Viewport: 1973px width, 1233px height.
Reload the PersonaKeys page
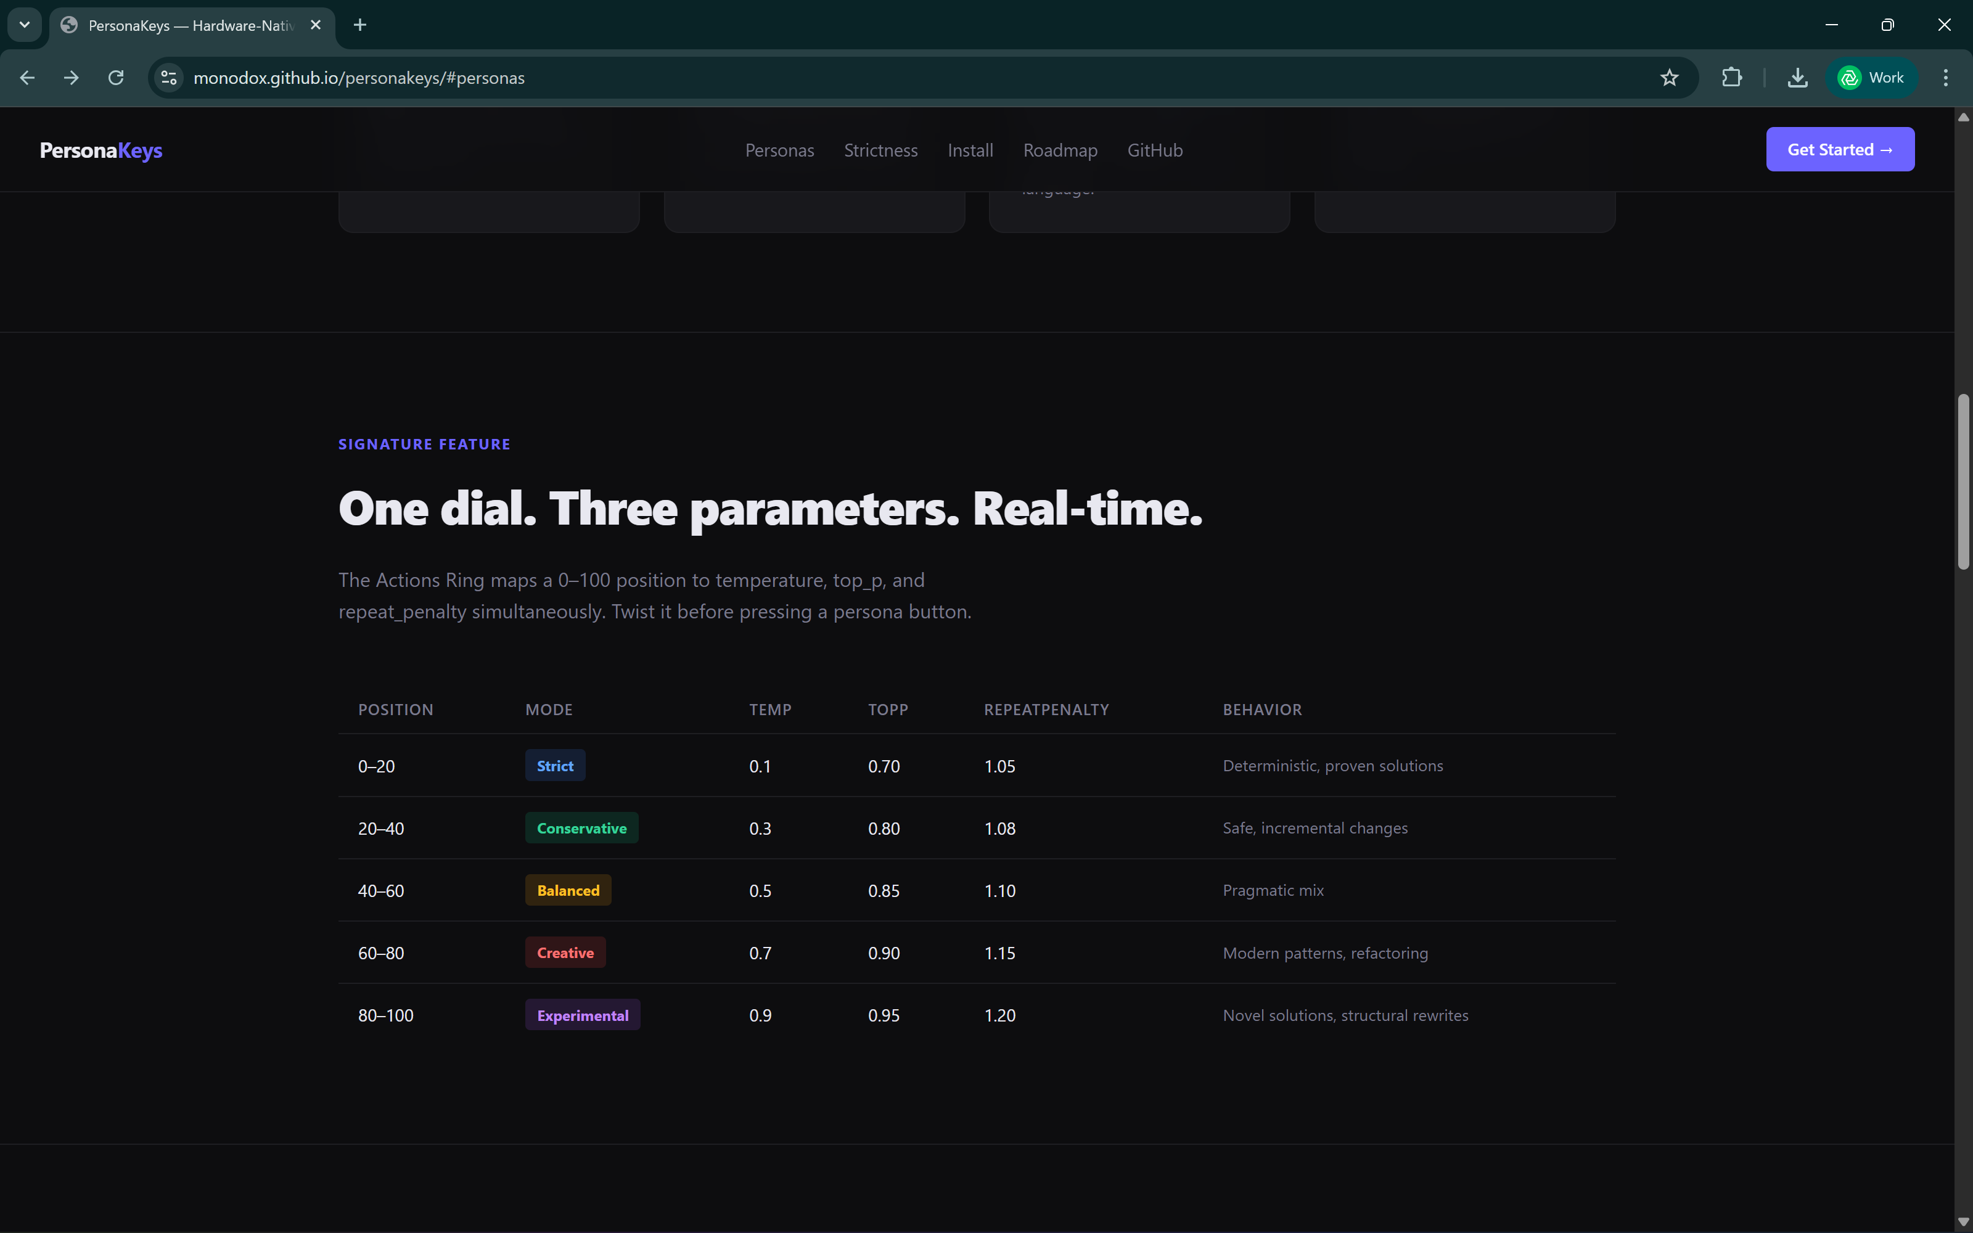(x=116, y=78)
